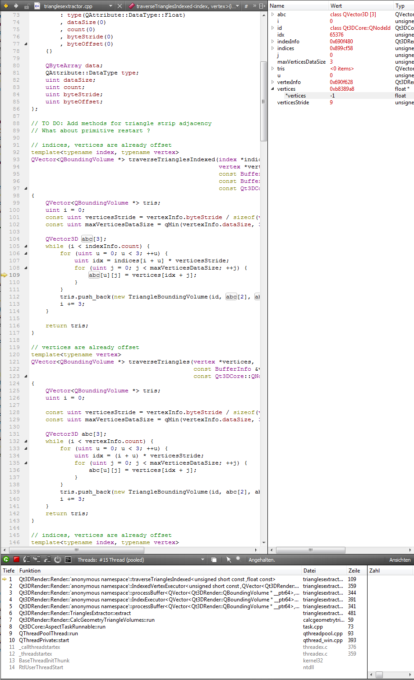Toggle fold marker at line 105

[26, 246]
